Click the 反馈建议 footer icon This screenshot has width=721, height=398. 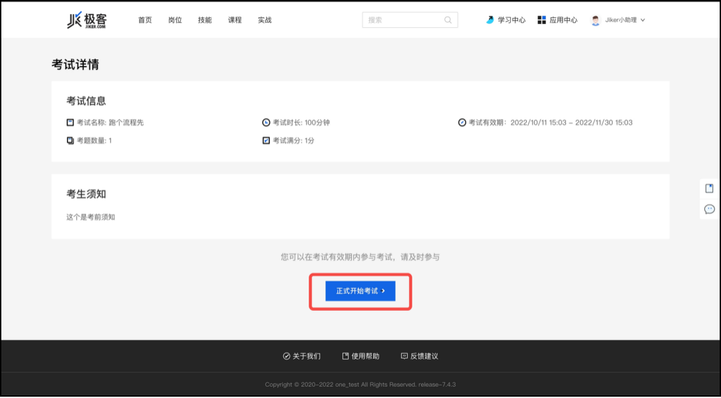pyautogui.click(x=404, y=356)
